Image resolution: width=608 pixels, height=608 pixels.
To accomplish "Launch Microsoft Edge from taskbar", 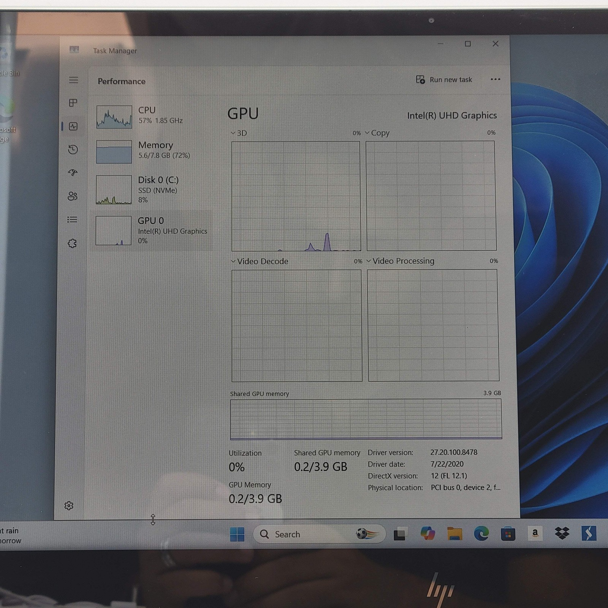I will click(481, 534).
